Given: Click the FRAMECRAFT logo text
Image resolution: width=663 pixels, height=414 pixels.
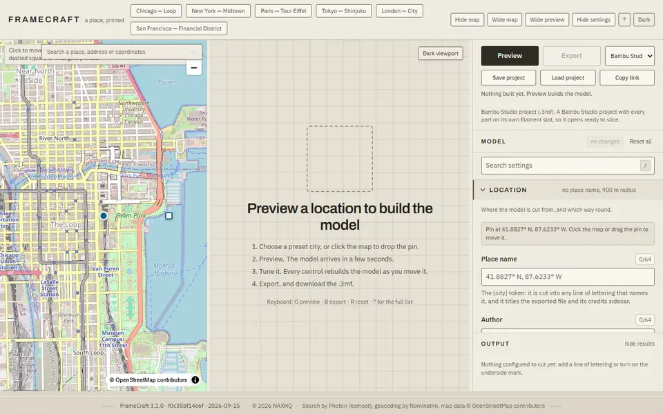Looking at the screenshot, I should pos(44,19).
